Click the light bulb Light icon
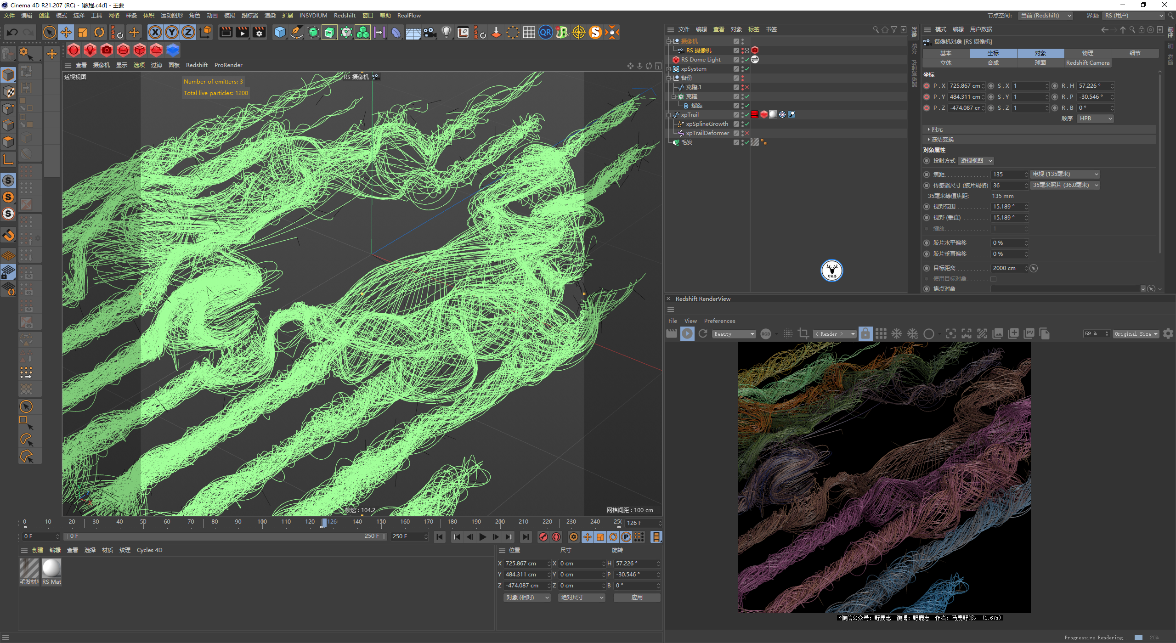Image resolution: width=1176 pixels, height=643 pixels. [x=446, y=33]
